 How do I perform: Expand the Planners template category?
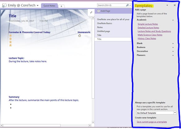click(173, 55)
